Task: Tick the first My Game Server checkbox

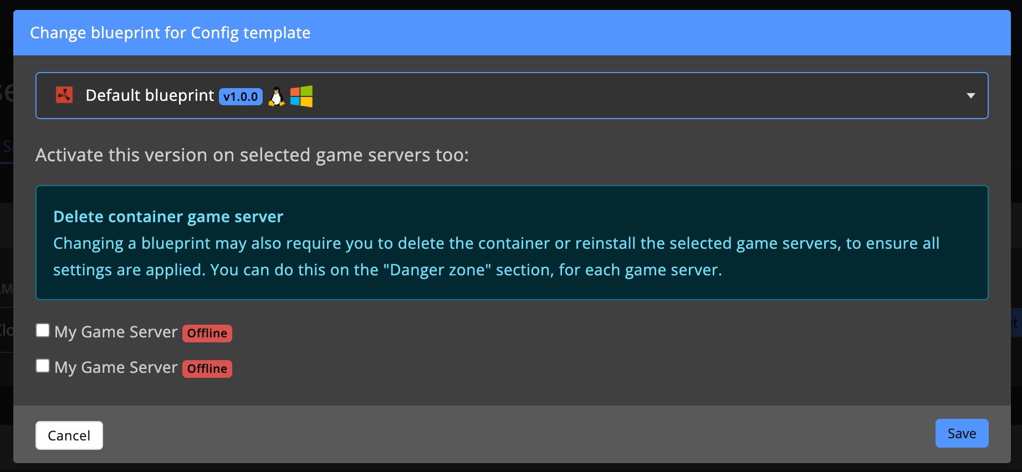Action: tap(43, 331)
